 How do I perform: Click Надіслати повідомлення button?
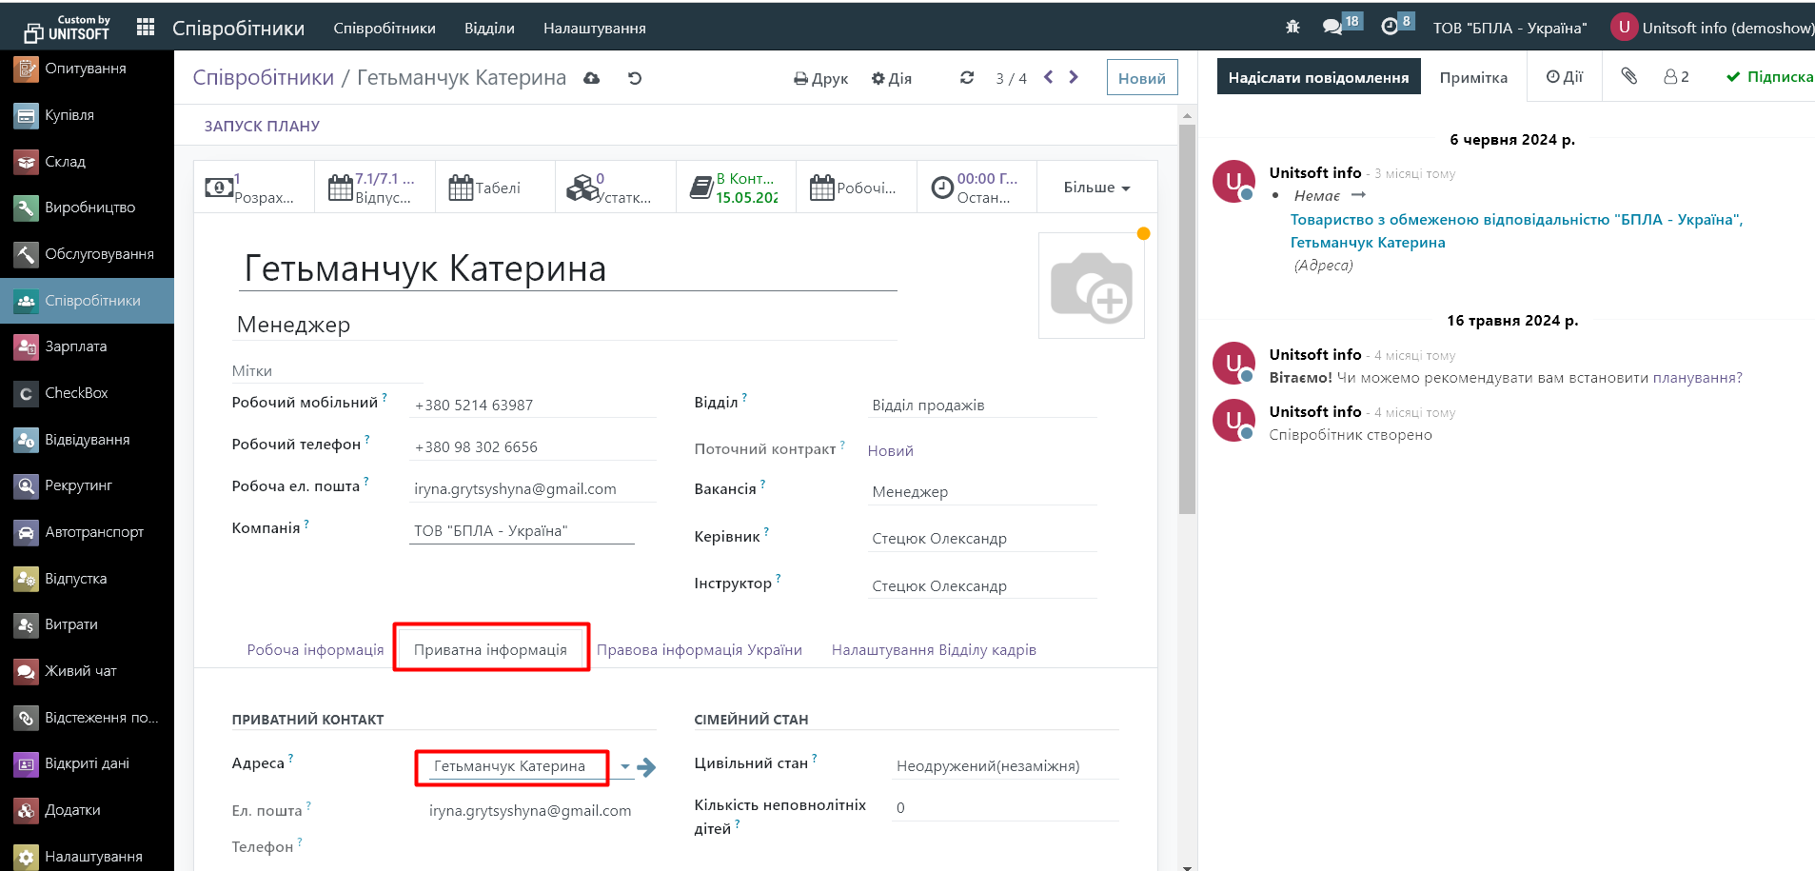pyautogui.click(x=1318, y=77)
